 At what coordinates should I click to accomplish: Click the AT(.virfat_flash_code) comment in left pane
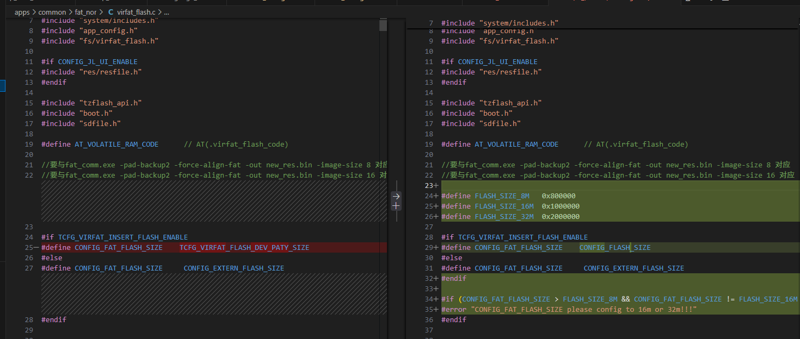(x=236, y=144)
